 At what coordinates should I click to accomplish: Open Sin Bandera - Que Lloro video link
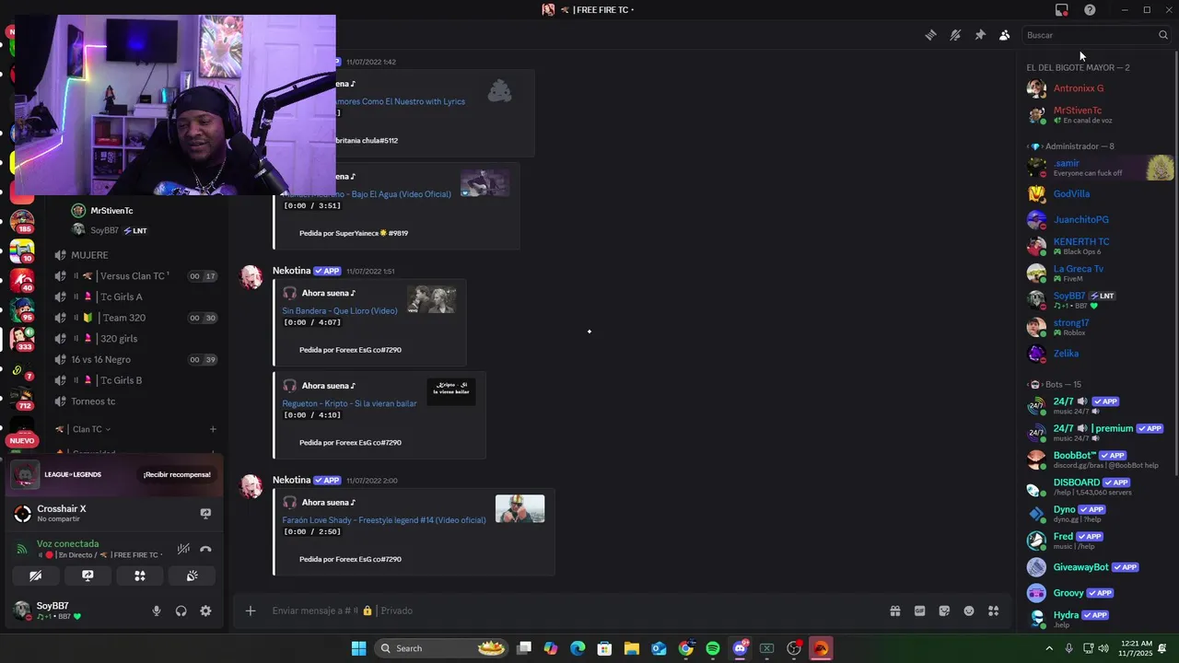click(340, 311)
